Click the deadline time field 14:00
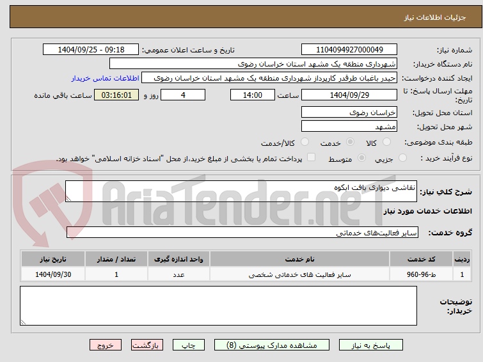The width and height of the screenshot is (483, 362). (253, 95)
